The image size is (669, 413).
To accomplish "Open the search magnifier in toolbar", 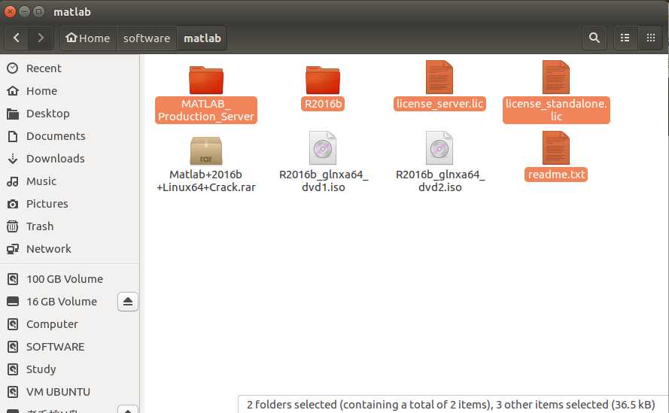I will (x=594, y=38).
